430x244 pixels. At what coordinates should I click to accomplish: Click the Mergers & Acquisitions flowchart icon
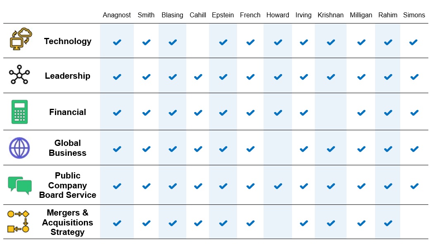(19, 222)
